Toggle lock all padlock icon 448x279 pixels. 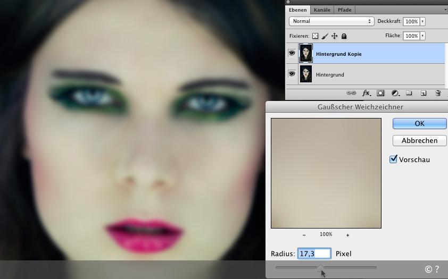(344, 36)
